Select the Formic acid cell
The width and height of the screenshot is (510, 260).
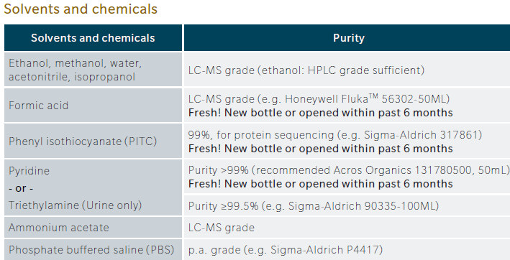pyautogui.click(x=93, y=106)
